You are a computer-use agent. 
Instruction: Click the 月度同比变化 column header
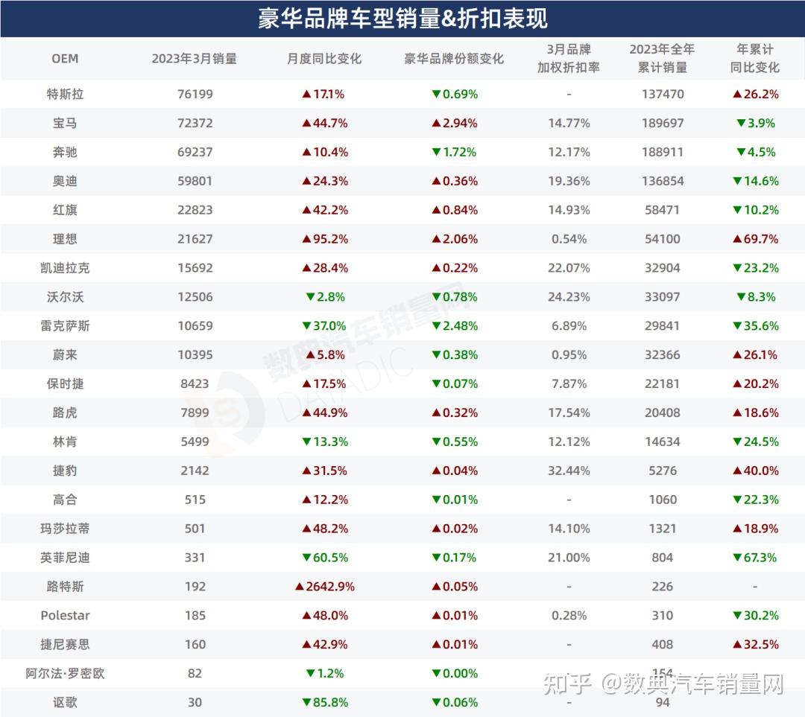324,59
